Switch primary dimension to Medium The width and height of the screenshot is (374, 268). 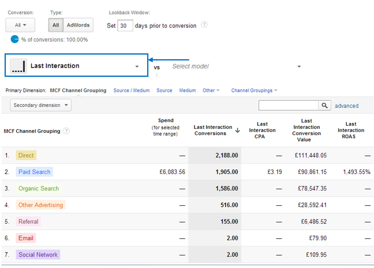[187, 90]
